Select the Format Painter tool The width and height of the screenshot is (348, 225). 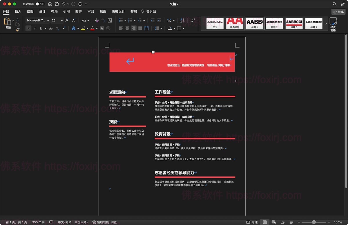(x=17, y=29)
